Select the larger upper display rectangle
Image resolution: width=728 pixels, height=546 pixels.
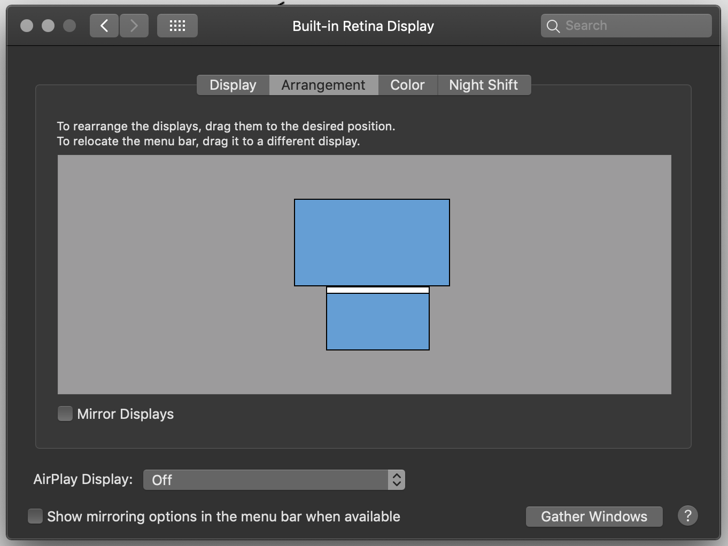click(x=372, y=242)
